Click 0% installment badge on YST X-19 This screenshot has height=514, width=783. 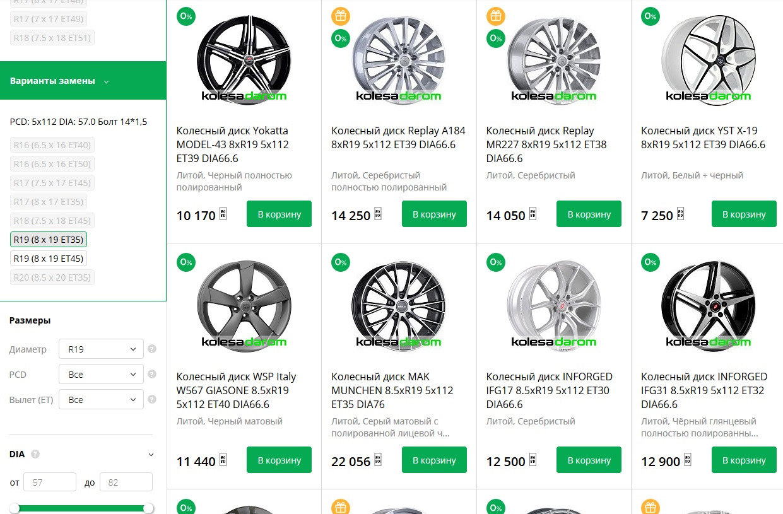(651, 16)
